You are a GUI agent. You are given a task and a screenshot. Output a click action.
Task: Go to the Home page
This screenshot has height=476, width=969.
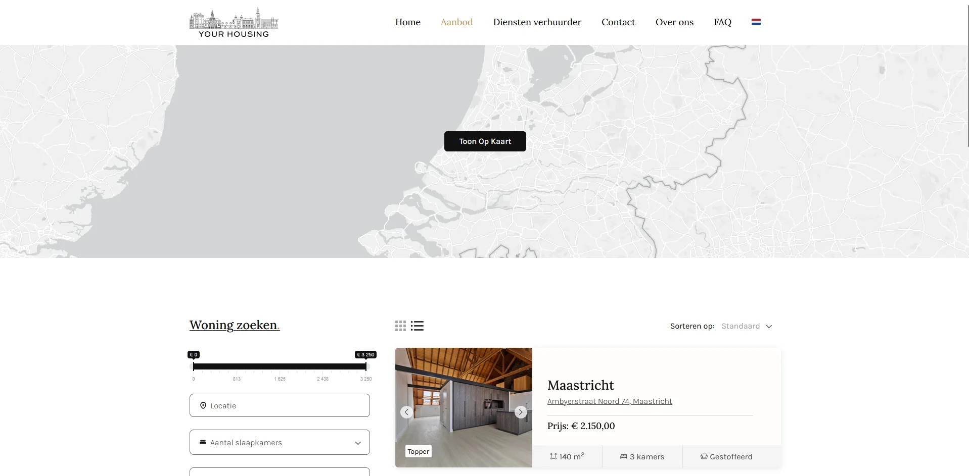pos(408,22)
